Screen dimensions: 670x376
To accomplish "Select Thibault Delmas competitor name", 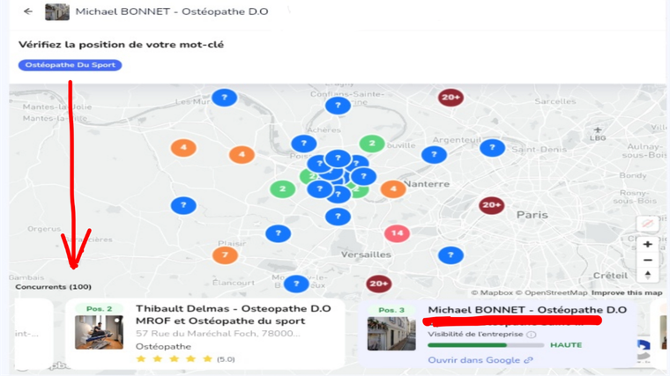I will coord(234,314).
